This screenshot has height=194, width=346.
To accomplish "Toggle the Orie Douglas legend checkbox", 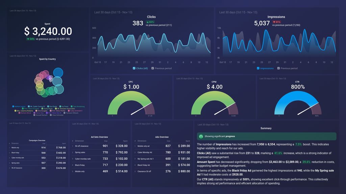I will 36,111.
